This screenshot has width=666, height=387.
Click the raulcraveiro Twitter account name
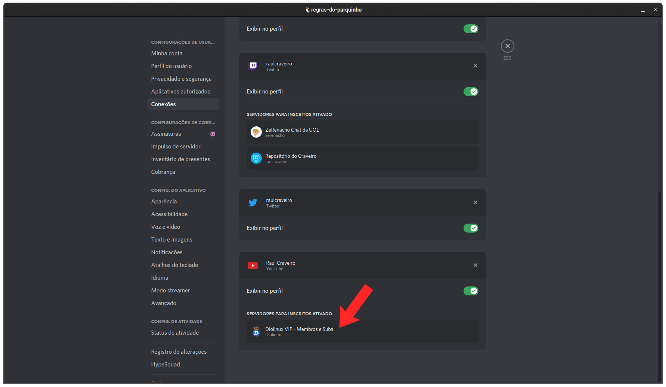[x=279, y=200]
